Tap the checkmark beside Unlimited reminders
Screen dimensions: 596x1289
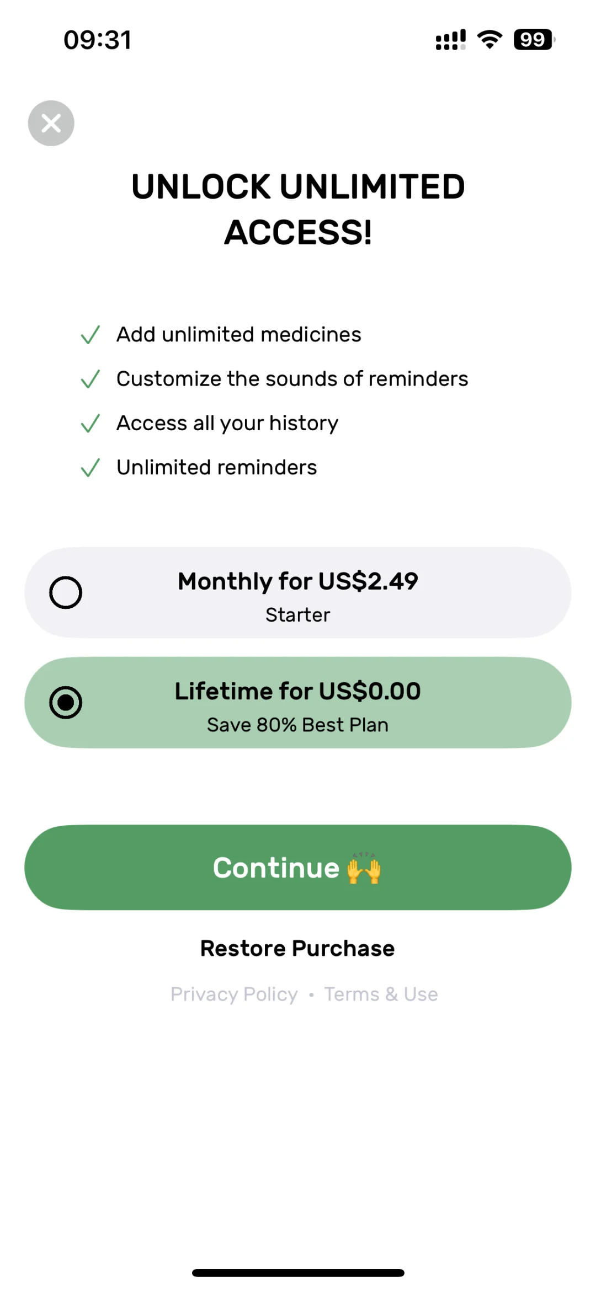[x=90, y=468]
